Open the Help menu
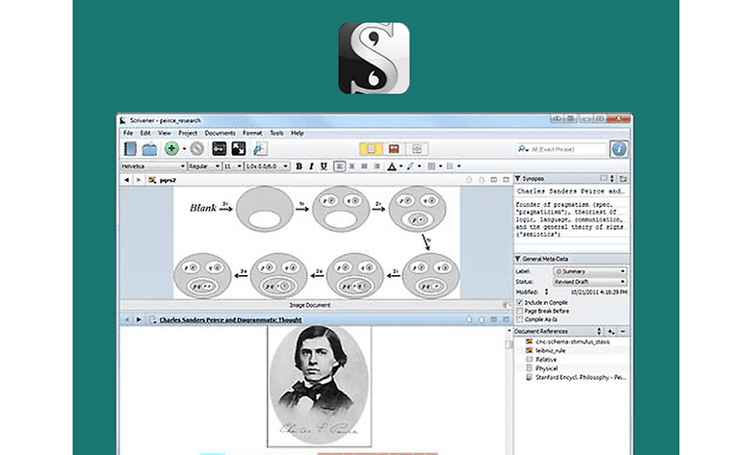The height and width of the screenshot is (455, 753). 298,133
